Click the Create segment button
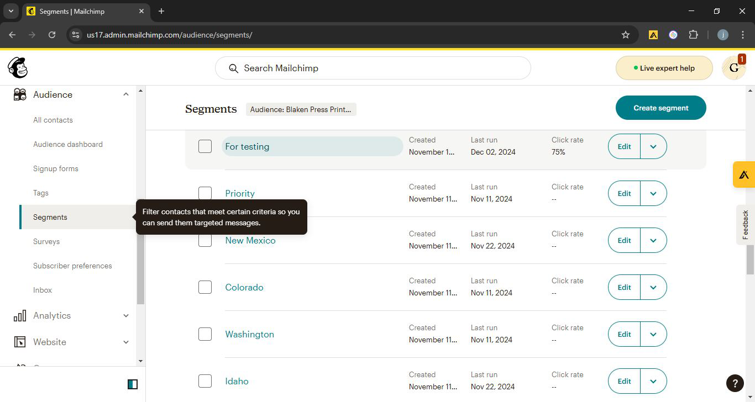Viewport: 755px width, 402px height. [660, 108]
